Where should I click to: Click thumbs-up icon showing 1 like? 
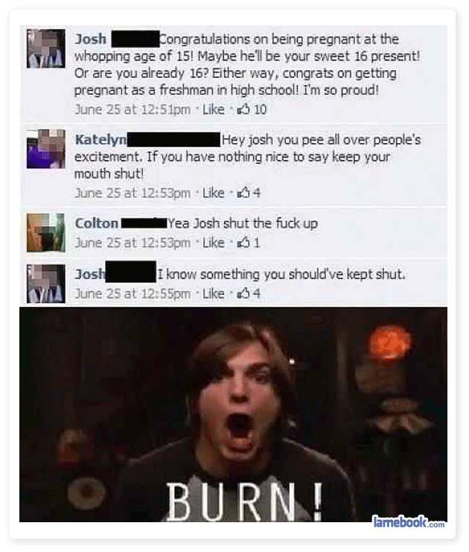pos(243,243)
